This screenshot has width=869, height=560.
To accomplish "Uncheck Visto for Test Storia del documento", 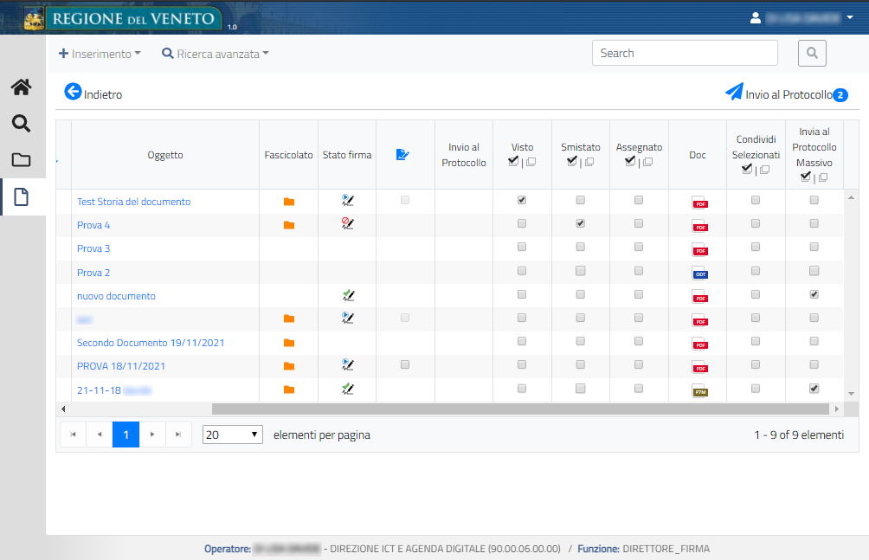I will tap(522, 200).
